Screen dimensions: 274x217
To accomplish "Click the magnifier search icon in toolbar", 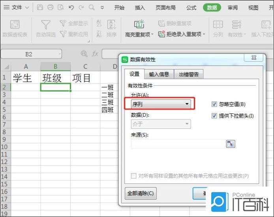I will tap(92, 8).
